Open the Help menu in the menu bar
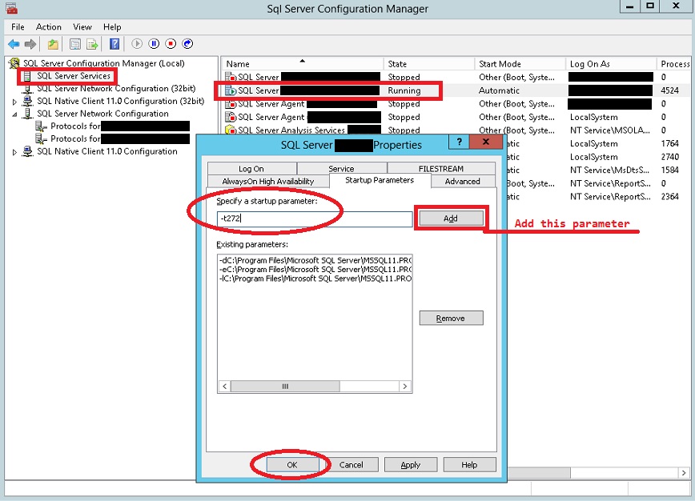 click(112, 27)
